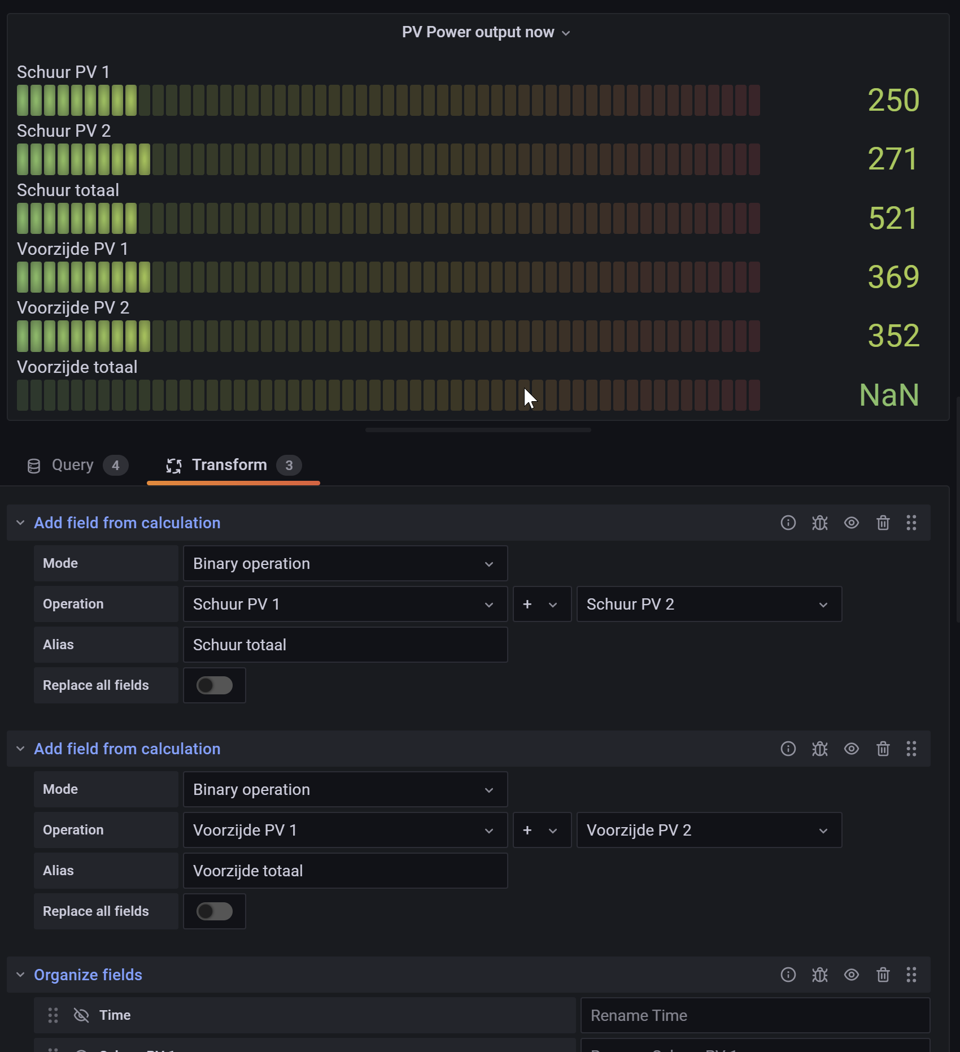
Task: Click drag handle of the second calculation transform
Action: (911, 749)
